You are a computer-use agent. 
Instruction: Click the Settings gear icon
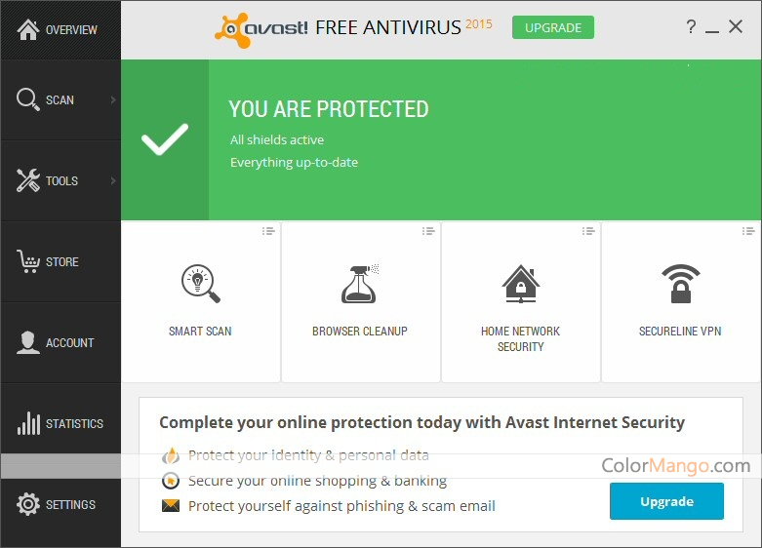tap(28, 504)
